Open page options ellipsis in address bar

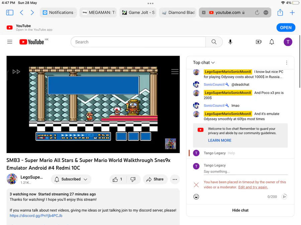click(x=266, y=13)
